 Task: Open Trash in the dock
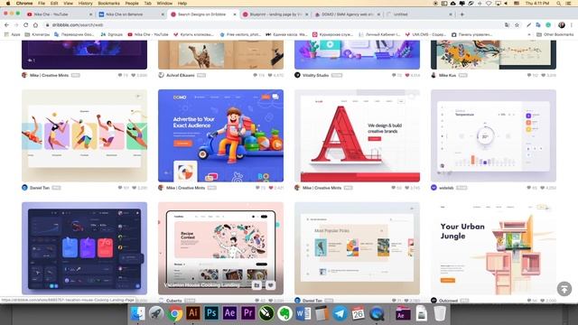click(x=440, y=313)
